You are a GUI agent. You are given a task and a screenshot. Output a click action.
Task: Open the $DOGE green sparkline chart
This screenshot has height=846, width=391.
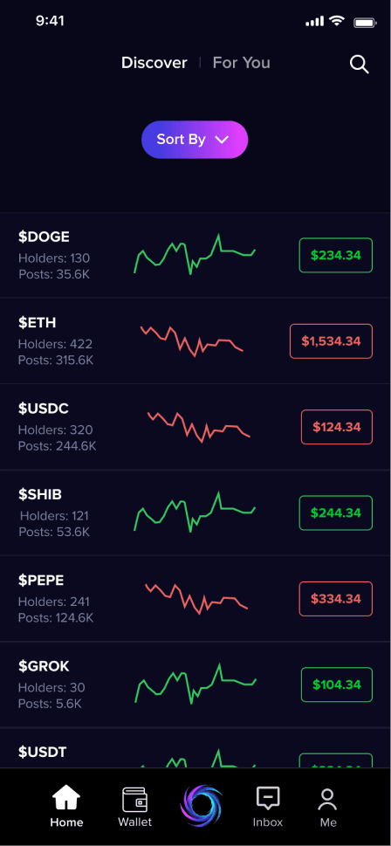tap(195, 254)
